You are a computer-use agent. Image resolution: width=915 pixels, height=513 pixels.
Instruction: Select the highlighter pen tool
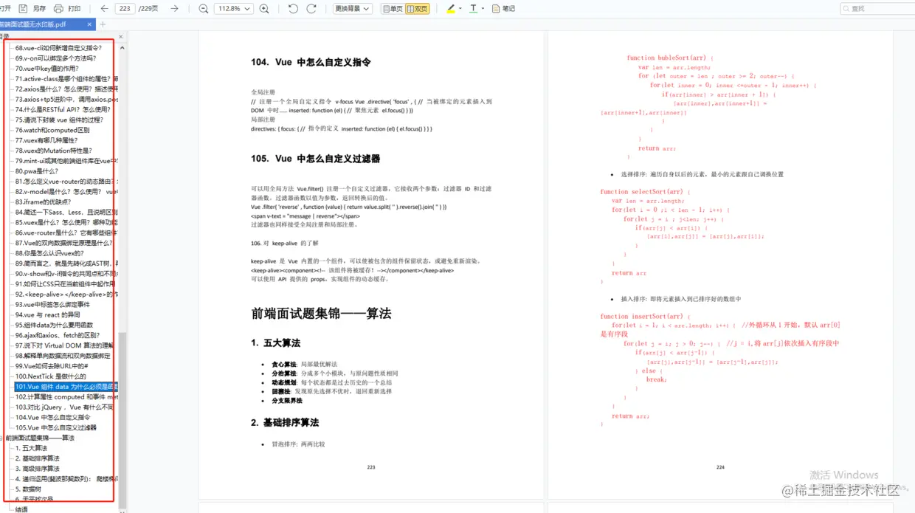450,9
